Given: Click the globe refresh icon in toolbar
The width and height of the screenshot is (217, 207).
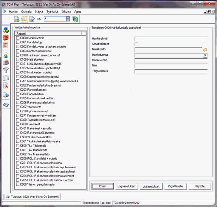Looking at the screenshot, I should tap(75, 19).
